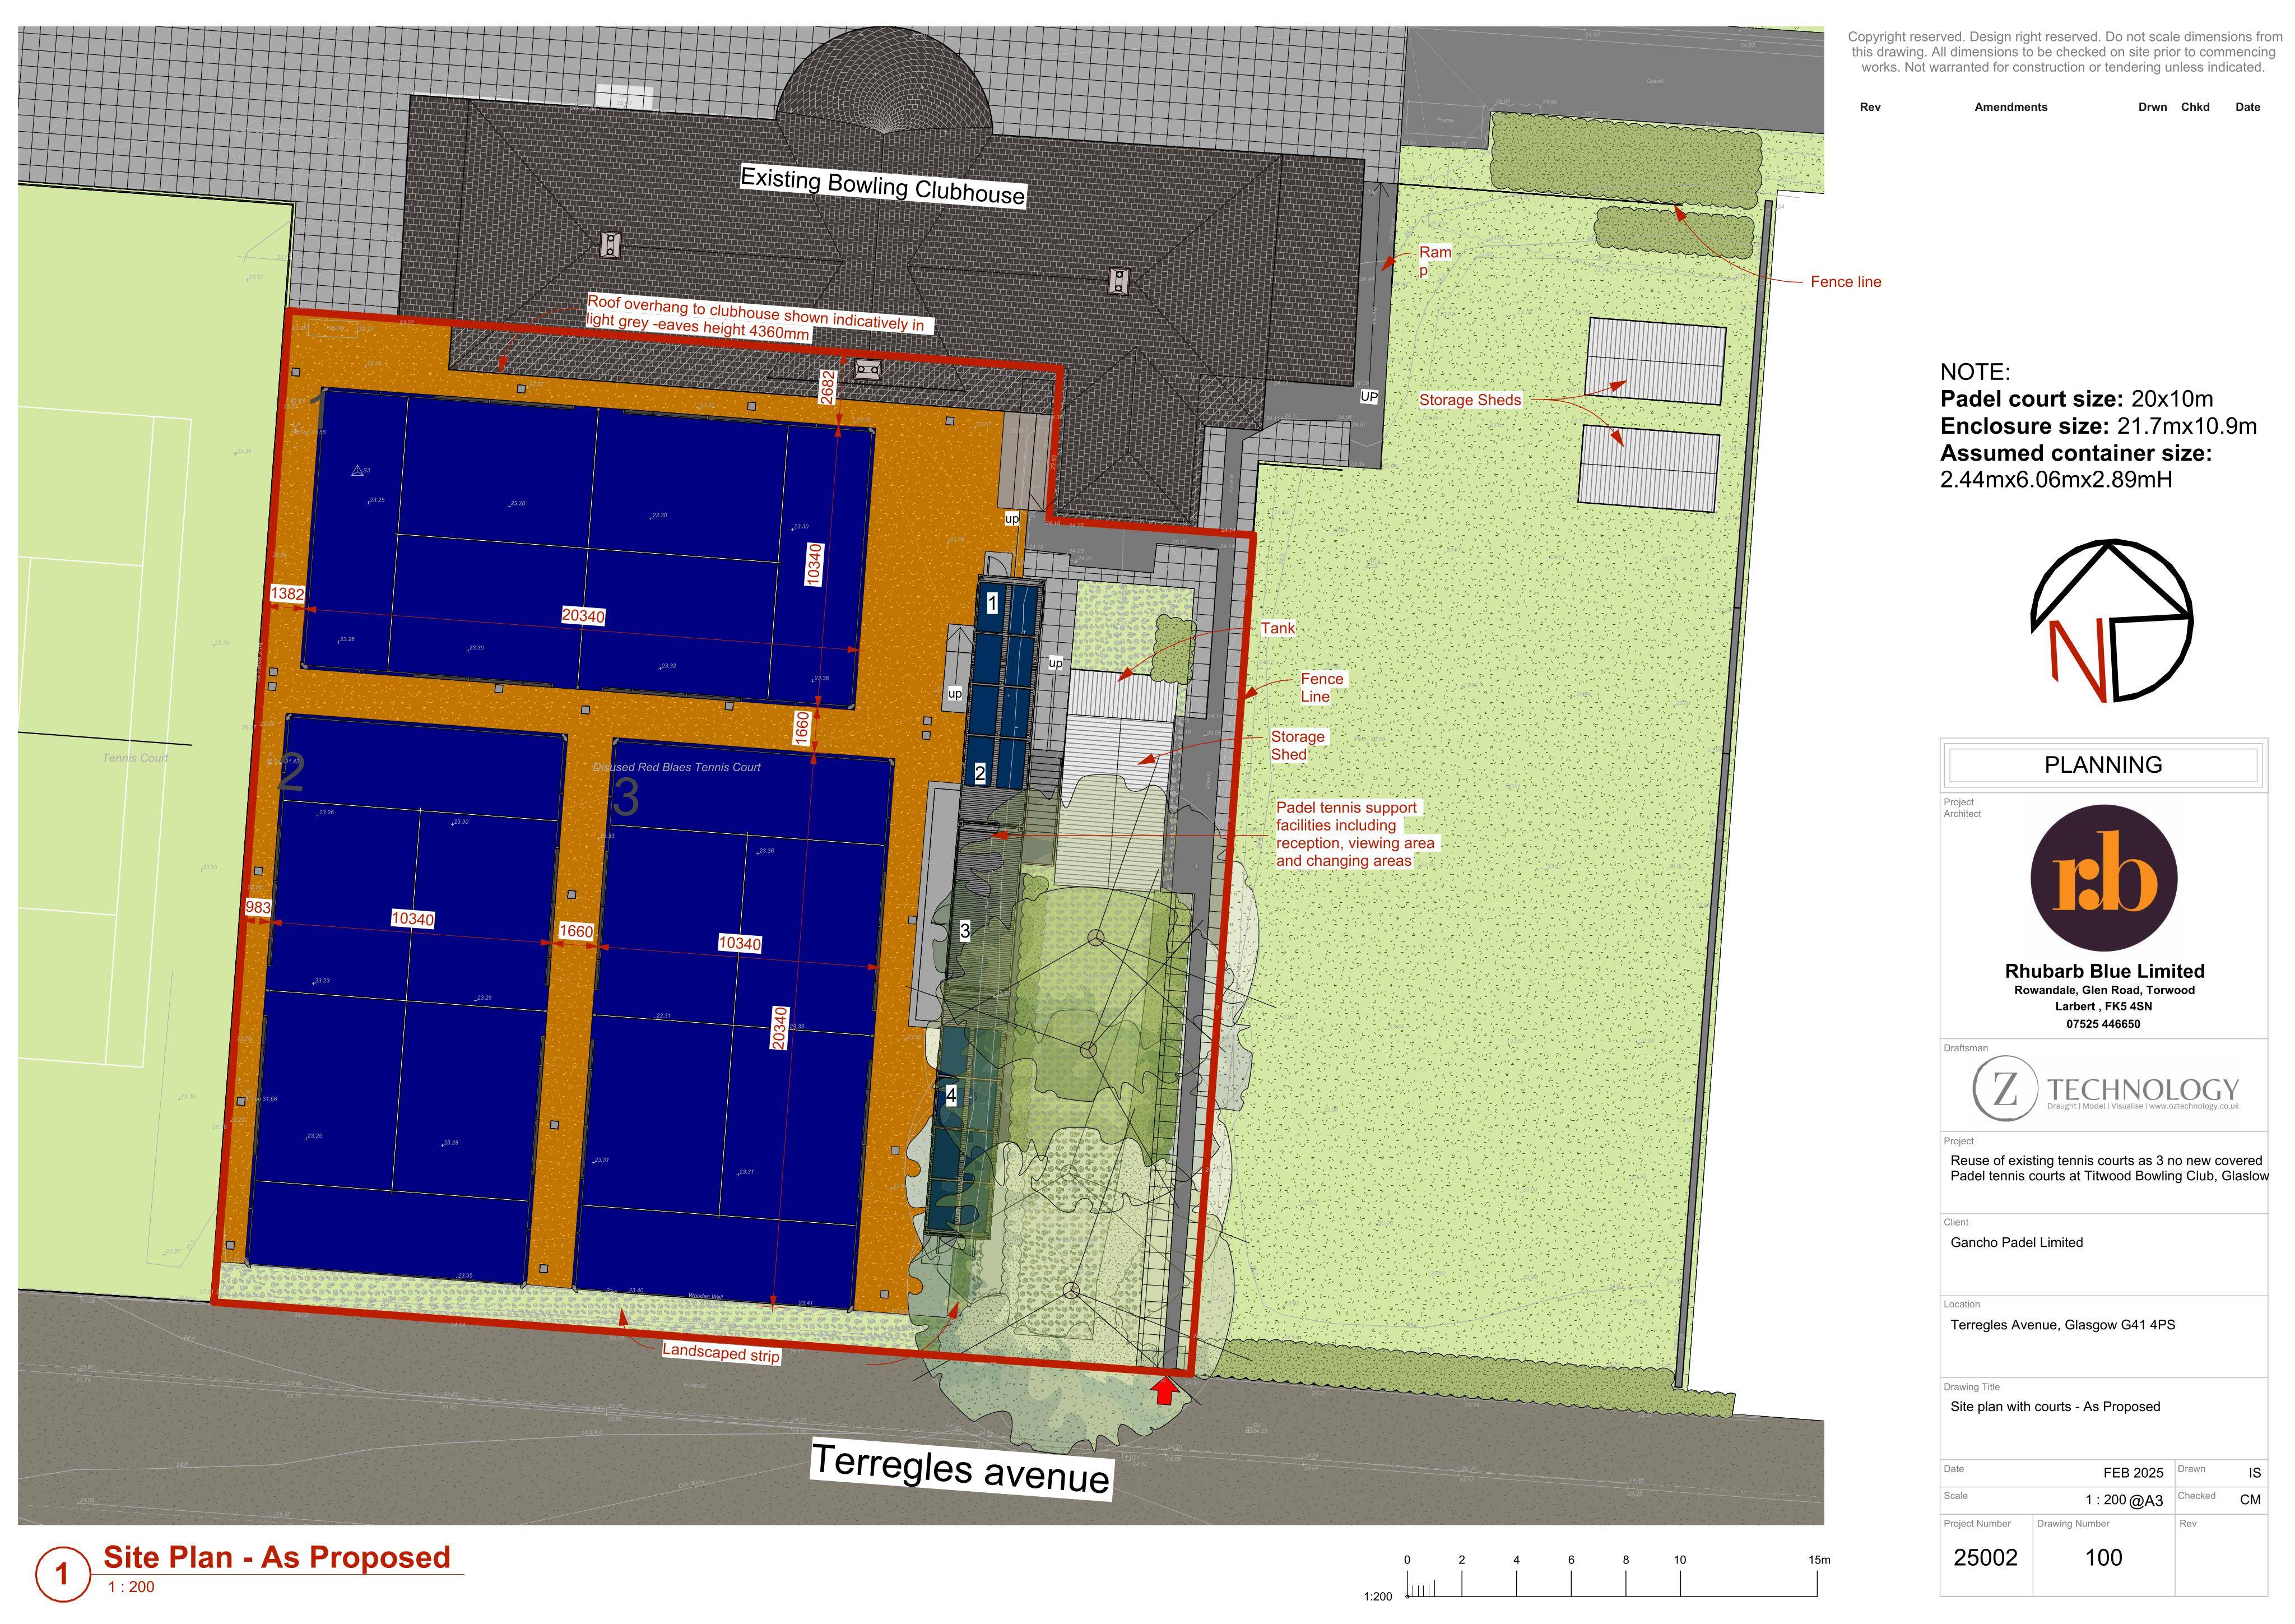Click the Landscaped strip annotation

[721, 1352]
